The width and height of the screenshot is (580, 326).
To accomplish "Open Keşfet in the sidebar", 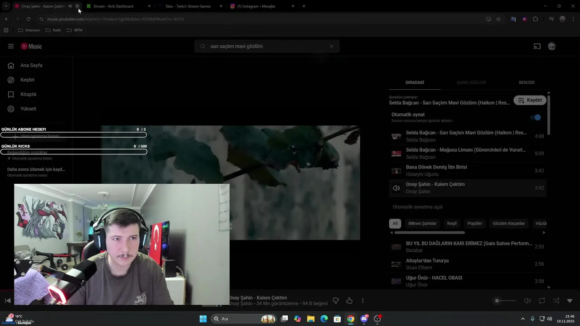I will [21, 80].
